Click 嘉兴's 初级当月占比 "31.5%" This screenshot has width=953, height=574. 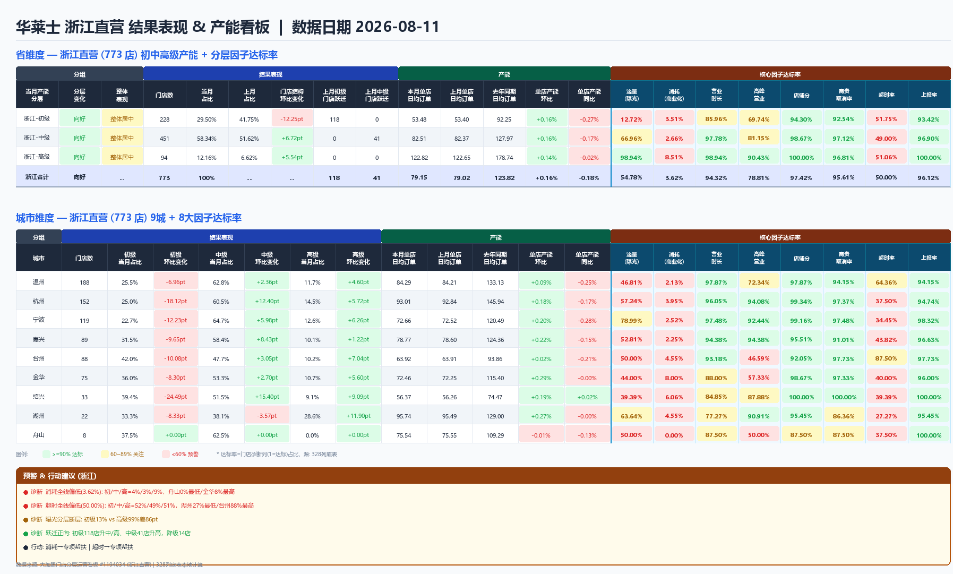pos(130,340)
